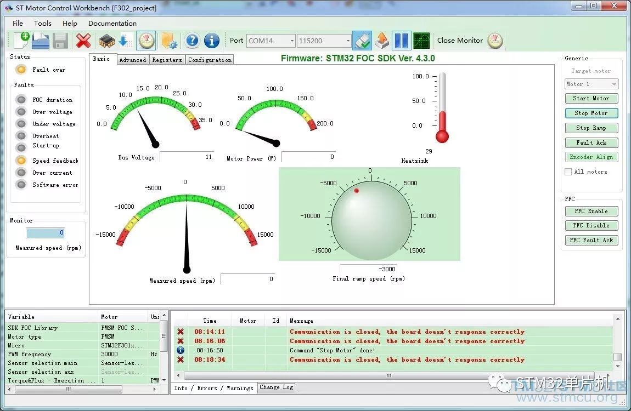Select the 'Sensor selection main' variable row
Screen dimensions: 631x411
coord(83,363)
